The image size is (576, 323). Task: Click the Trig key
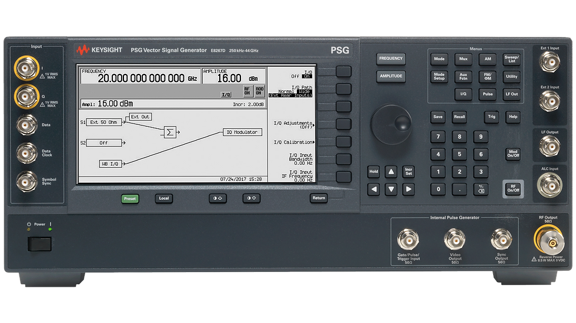click(x=491, y=117)
